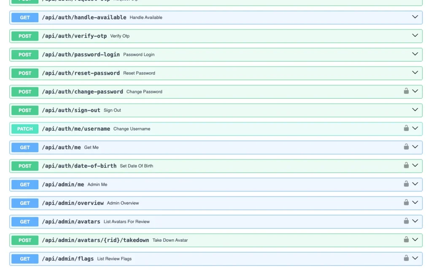This screenshot has width=432, height=270.
Task: Click lock icon on change-password endpoint
Action: 406,91
